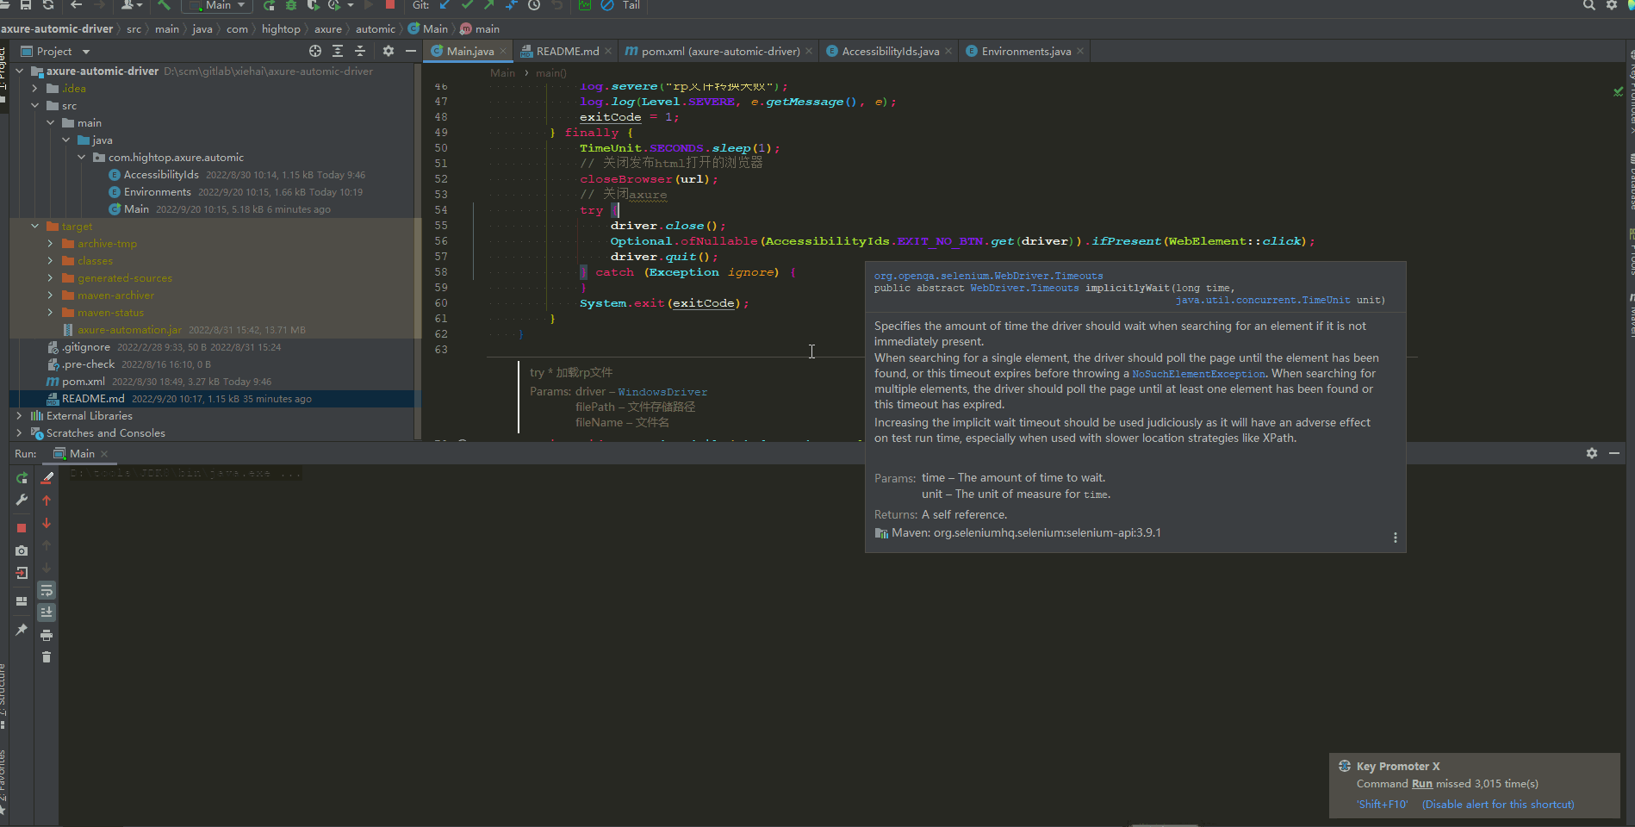Toggle scroll to end in the Run console
Viewport: 1635px width, 827px height.
pyautogui.click(x=47, y=612)
